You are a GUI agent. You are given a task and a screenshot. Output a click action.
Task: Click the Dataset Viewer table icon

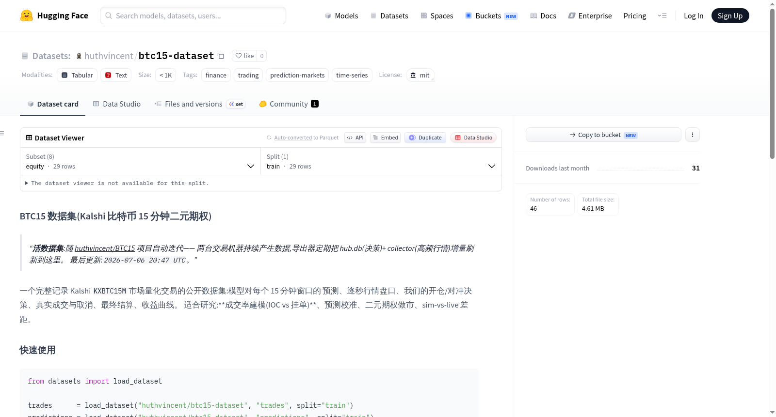[29, 138]
